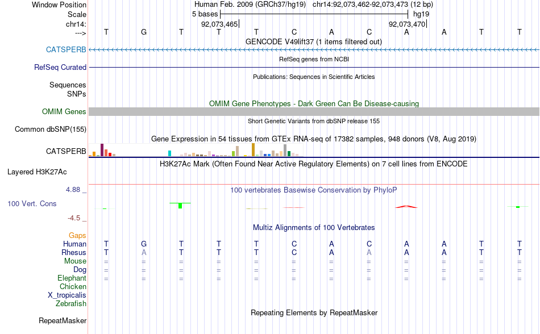The width and height of the screenshot is (540, 334).
Task: Select the Mouse species row label
Action: pos(75,261)
